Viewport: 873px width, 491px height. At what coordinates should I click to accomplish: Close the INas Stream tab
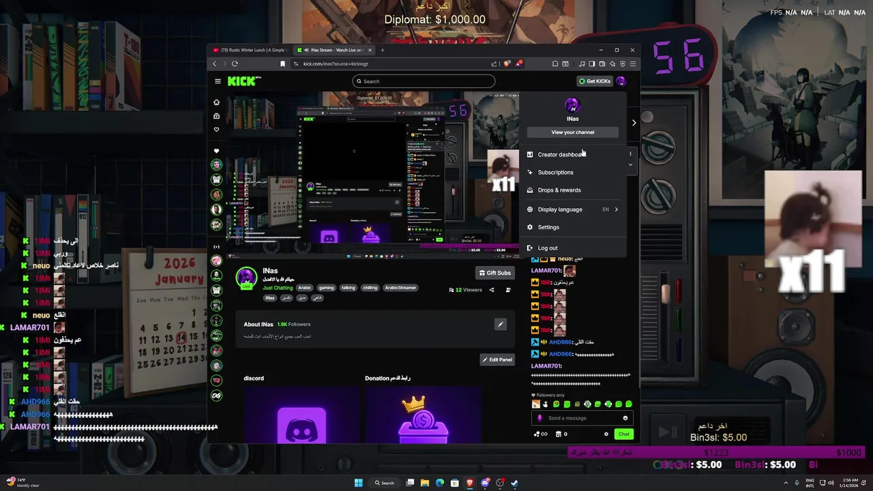pos(370,50)
